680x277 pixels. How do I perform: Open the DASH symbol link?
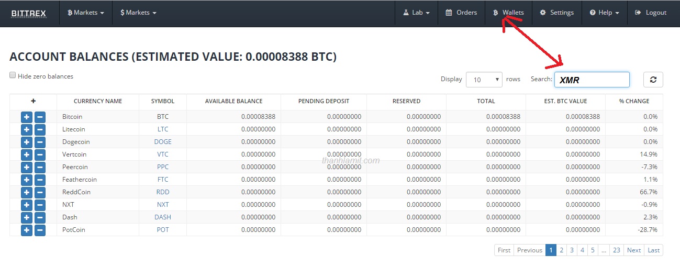tap(163, 217)
